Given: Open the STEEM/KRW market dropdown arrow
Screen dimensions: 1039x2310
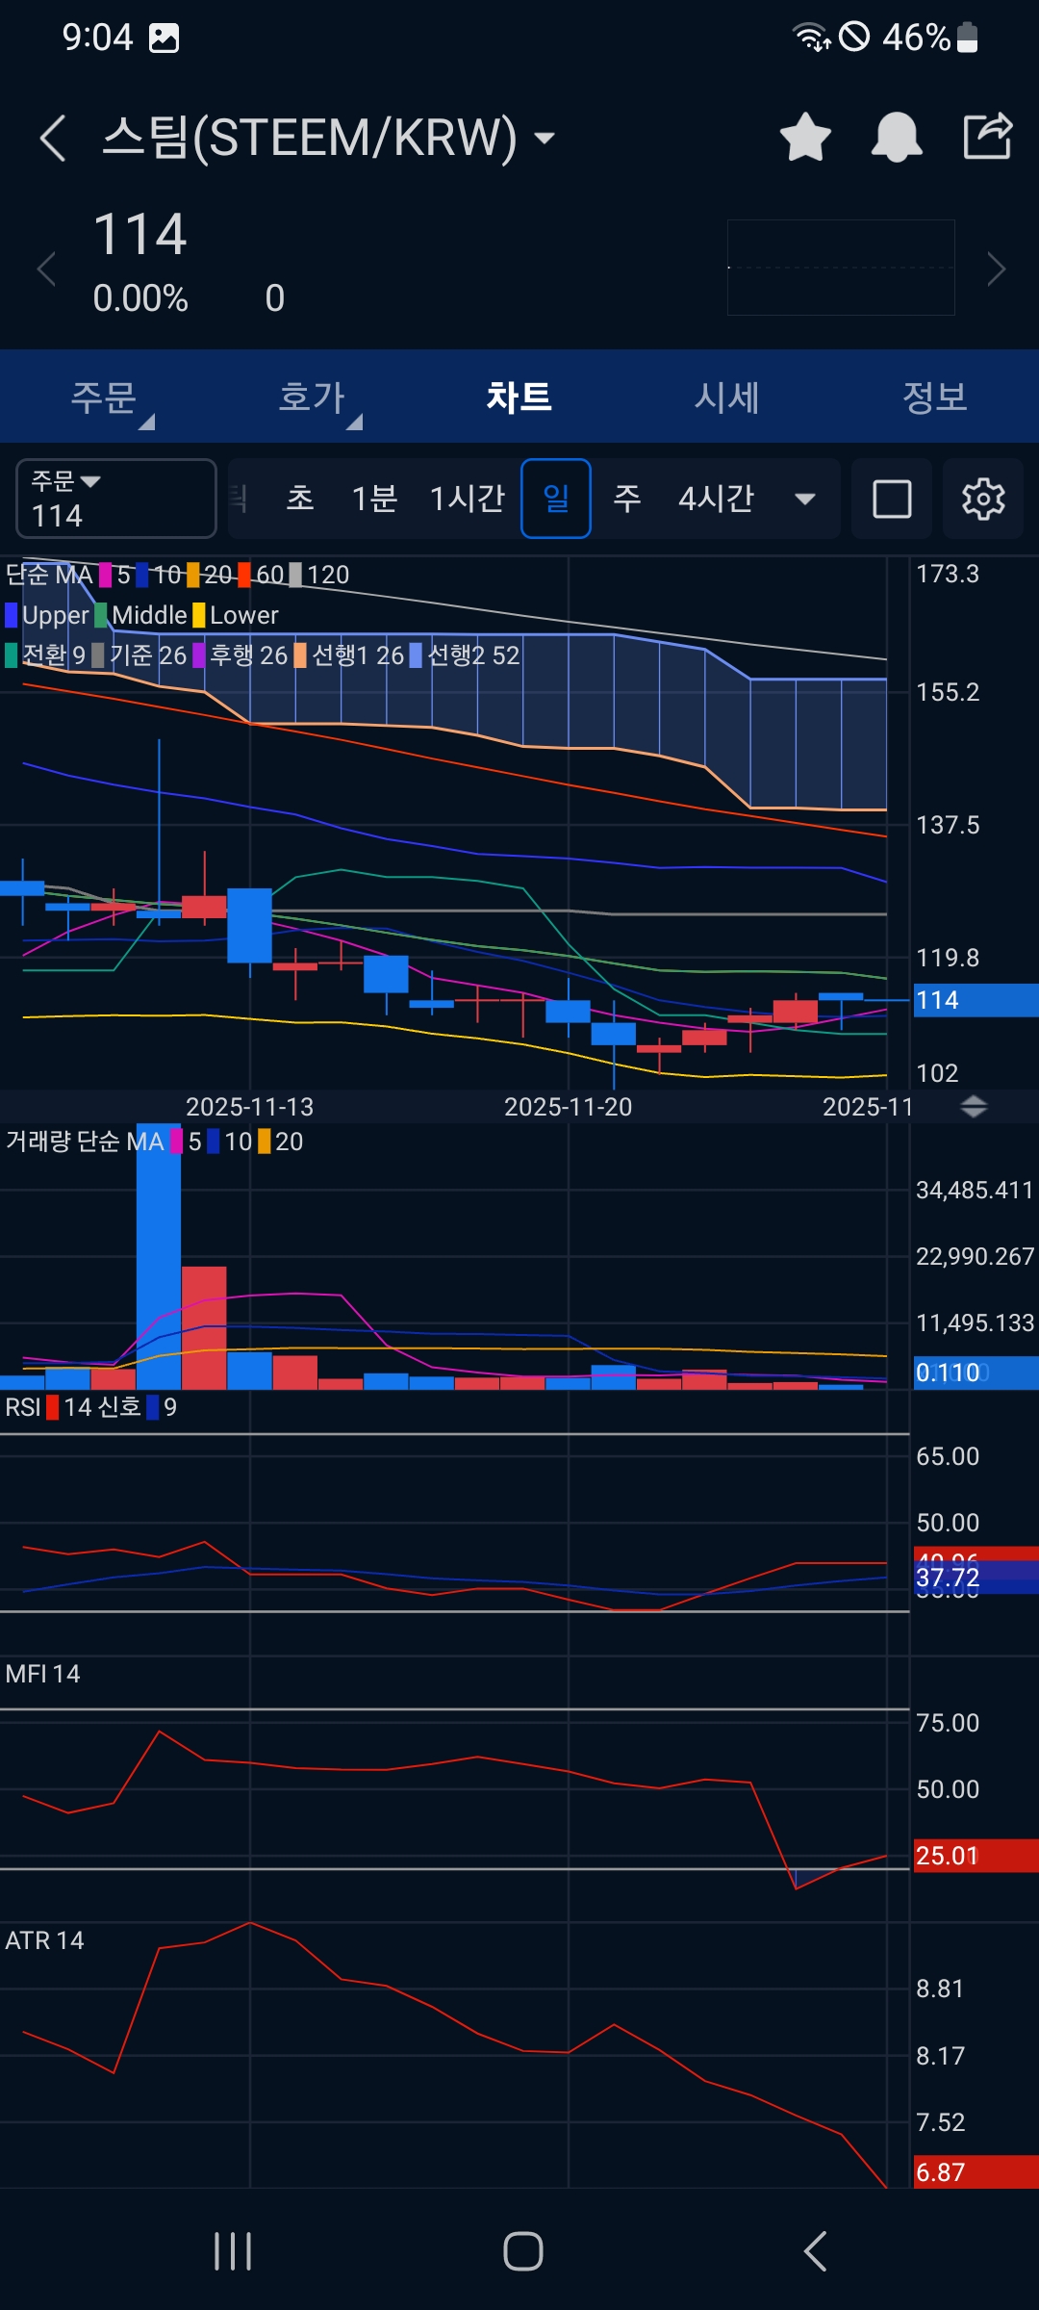Looking at the screenshot, I should click(545, 139).
